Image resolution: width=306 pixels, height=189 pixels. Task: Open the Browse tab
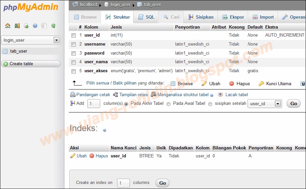(85, 17)
